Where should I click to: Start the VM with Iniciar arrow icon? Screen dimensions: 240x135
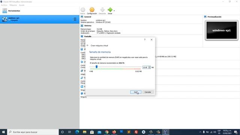110,10
